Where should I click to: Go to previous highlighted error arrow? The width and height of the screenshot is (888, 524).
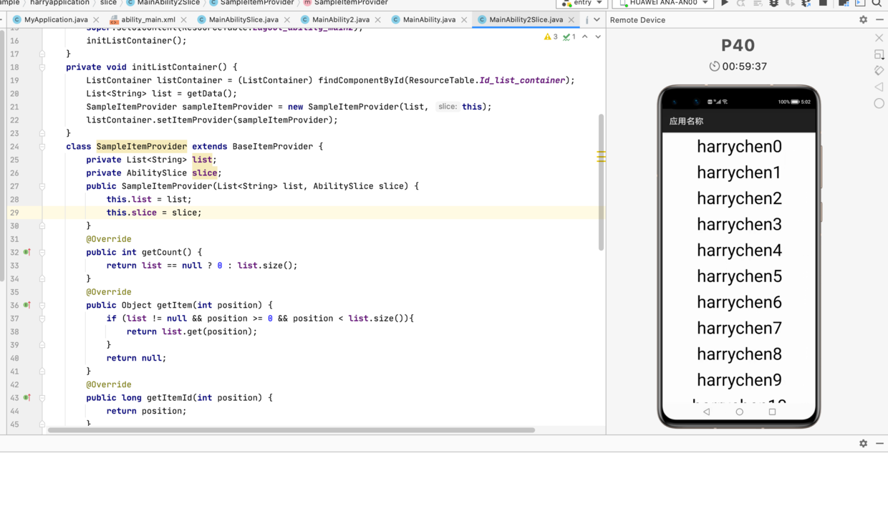[585, 37]
